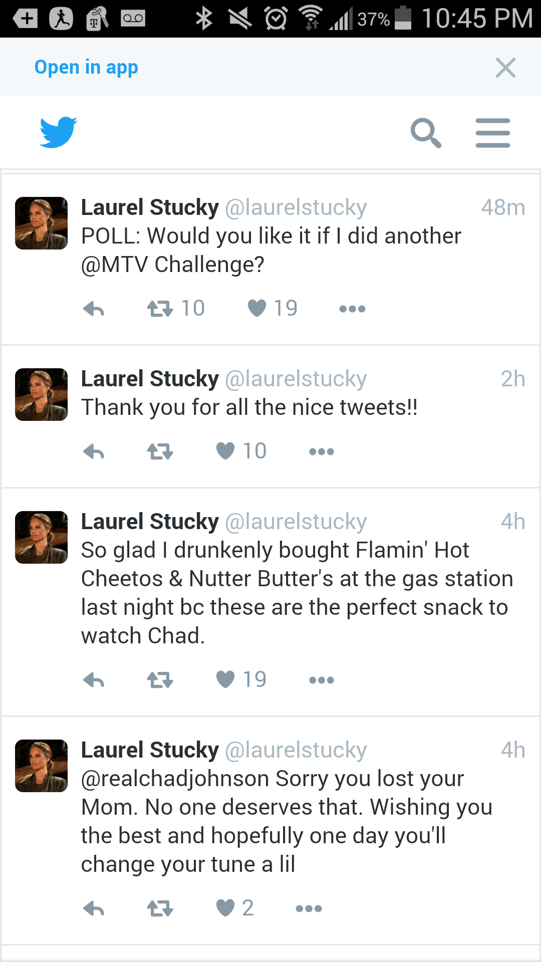Open the Twitter home bird logo
This screenshot has width=541, height=962.
coord(58,132)
